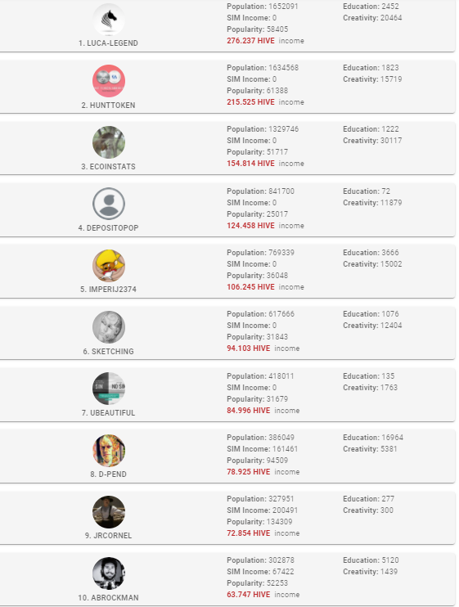Click LUCA-LEGEND's horse avatar icon
The width and height of the screenshot is (459, 607).
(x=109, y=20)
